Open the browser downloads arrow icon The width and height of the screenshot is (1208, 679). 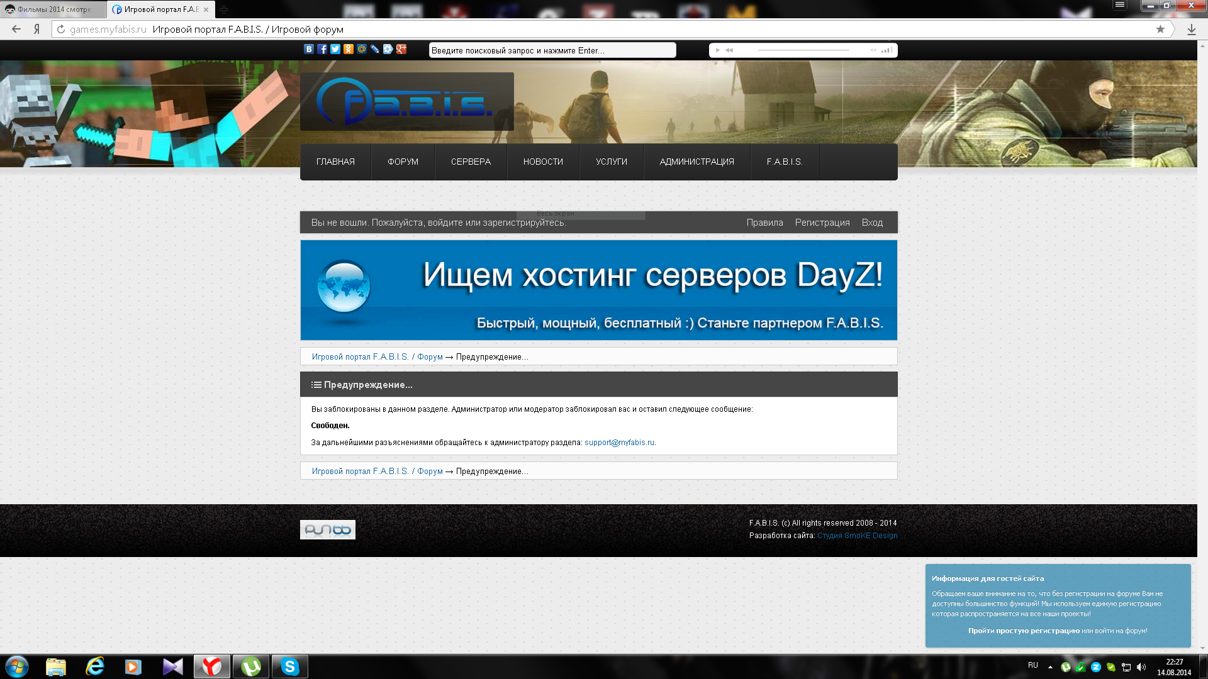(x=1191, y=29)
